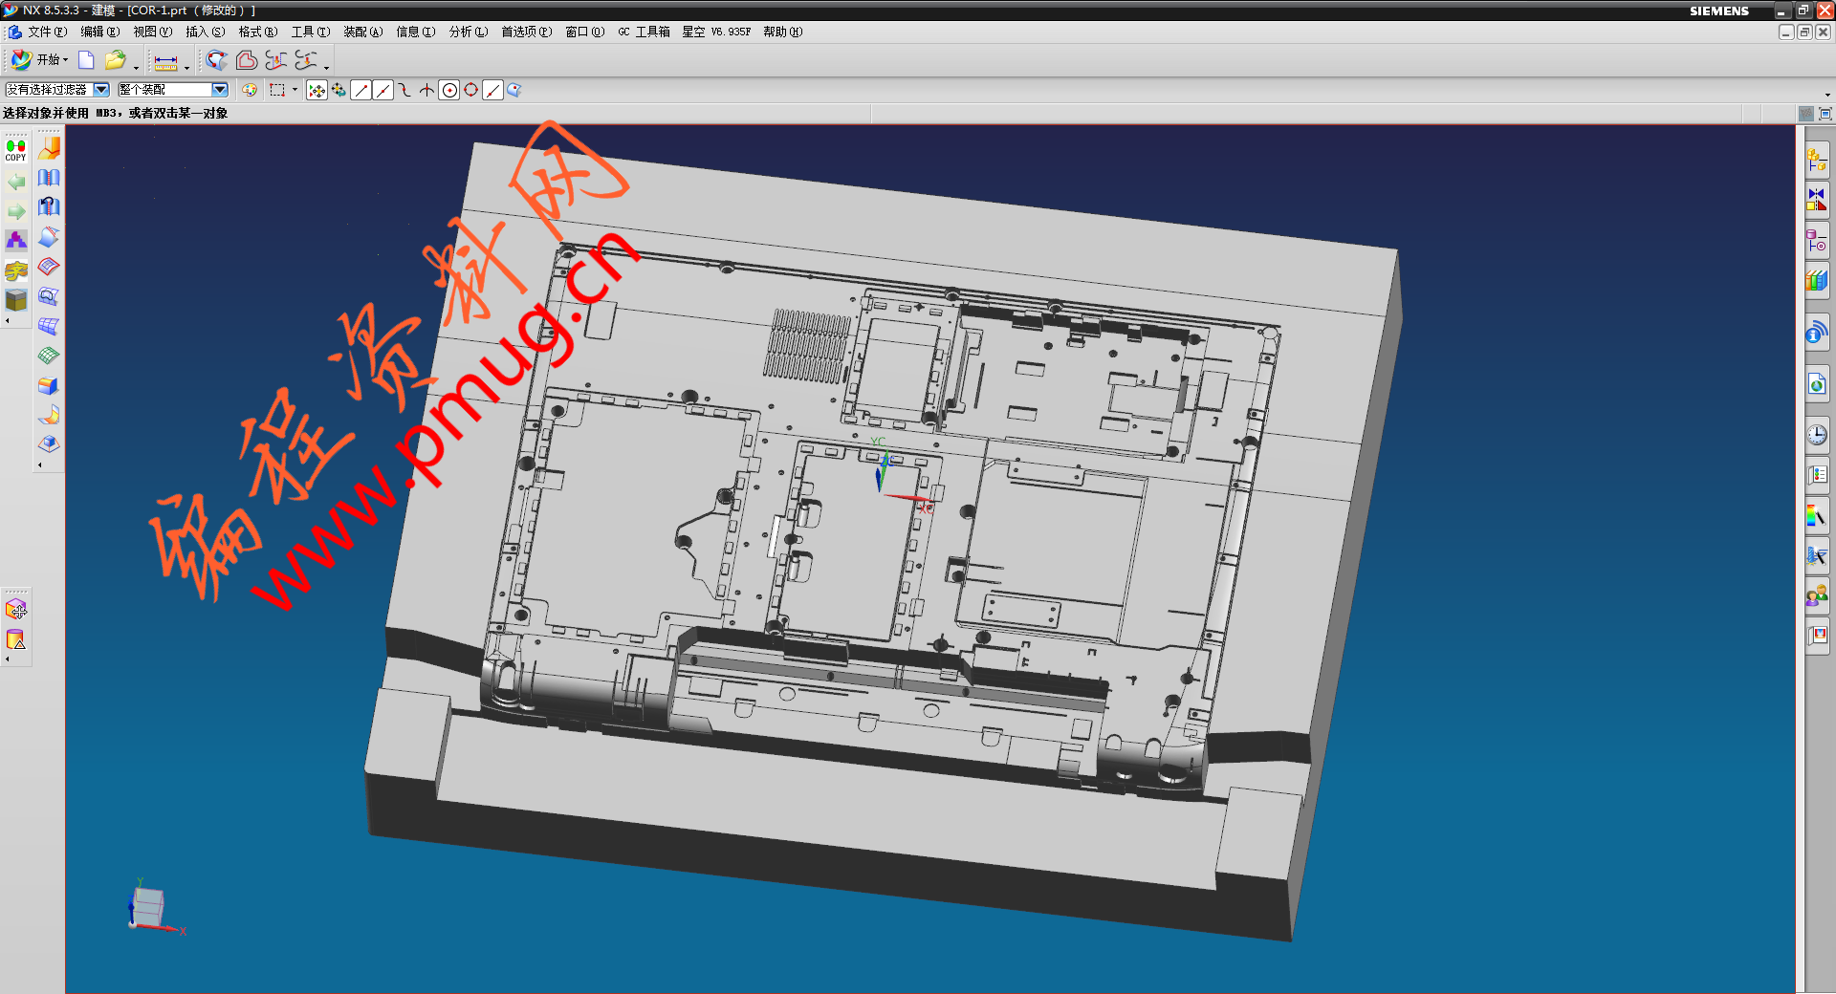Click the blue grid surface icon
1836x994 pixels.
click(49, 326)
